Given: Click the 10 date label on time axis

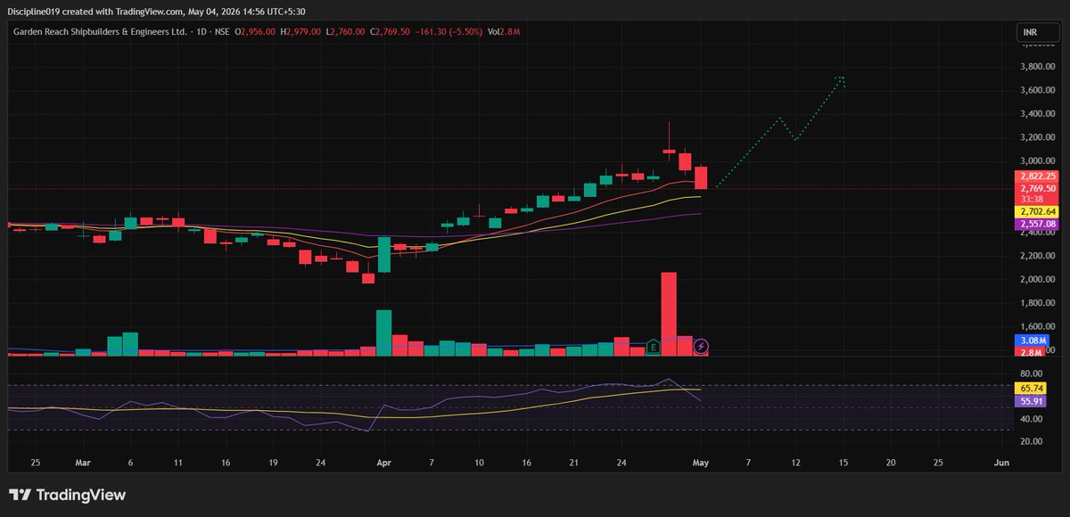Looking at the screenshot, I should coord(479,464).
